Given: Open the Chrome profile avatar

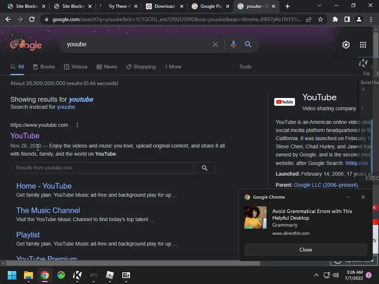Looking at the screenshot, I should pos(359,19).
